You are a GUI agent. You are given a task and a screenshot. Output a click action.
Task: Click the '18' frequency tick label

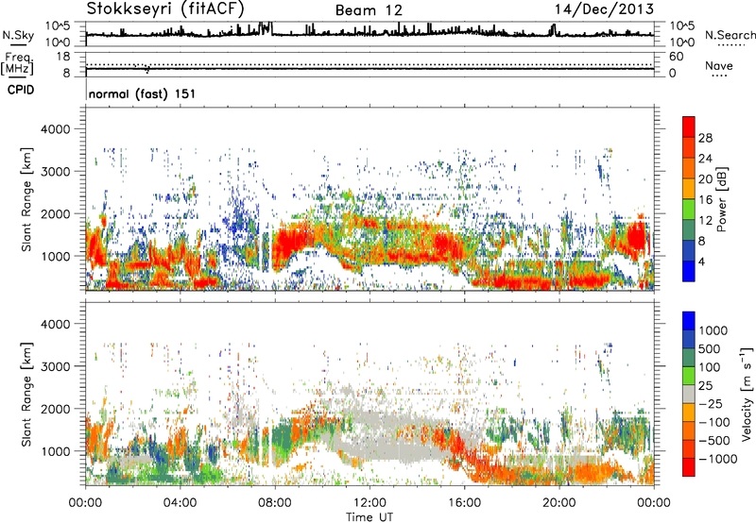(x=63, y=57)
